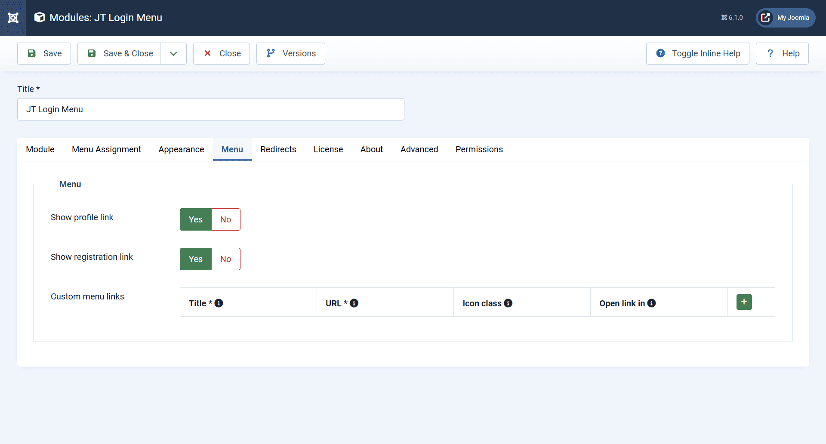Enable Yes on Show registration link
This screenshot has height=444, width=826.
coord(195,259)
